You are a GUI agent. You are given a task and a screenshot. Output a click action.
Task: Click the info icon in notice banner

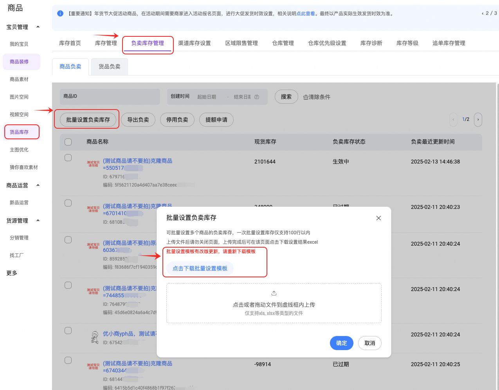click(x=60, y=13)
